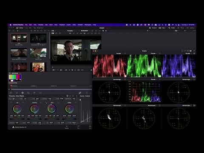Click the stop button under the viewer
Viewport: 204px width, 153px height.
pyautogui.click(x=72, y=70)
